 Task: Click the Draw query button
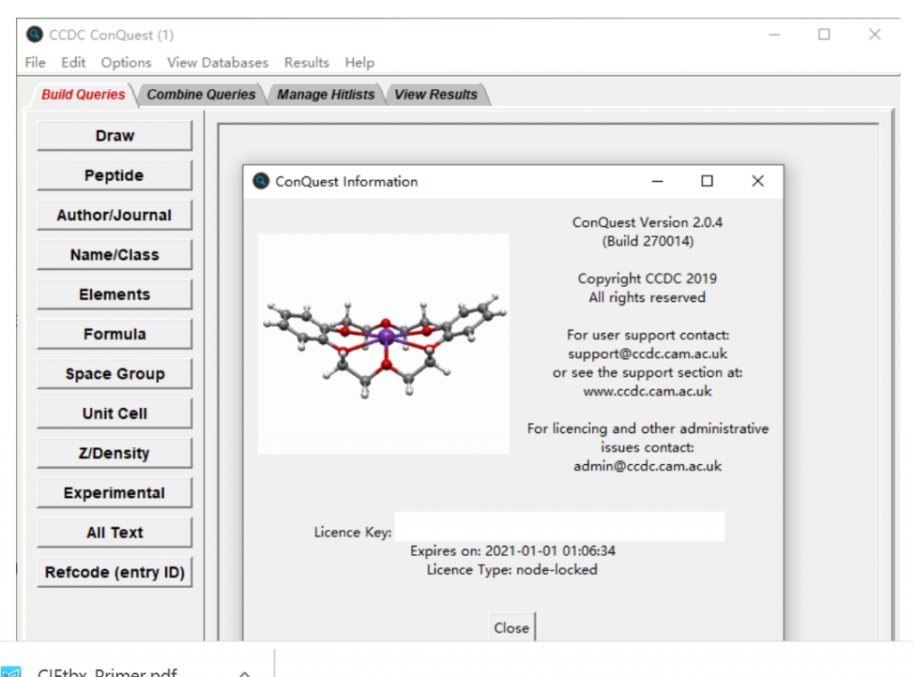(115, 135)
